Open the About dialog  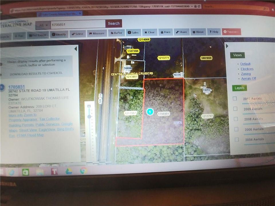click(x=198, y=32)
